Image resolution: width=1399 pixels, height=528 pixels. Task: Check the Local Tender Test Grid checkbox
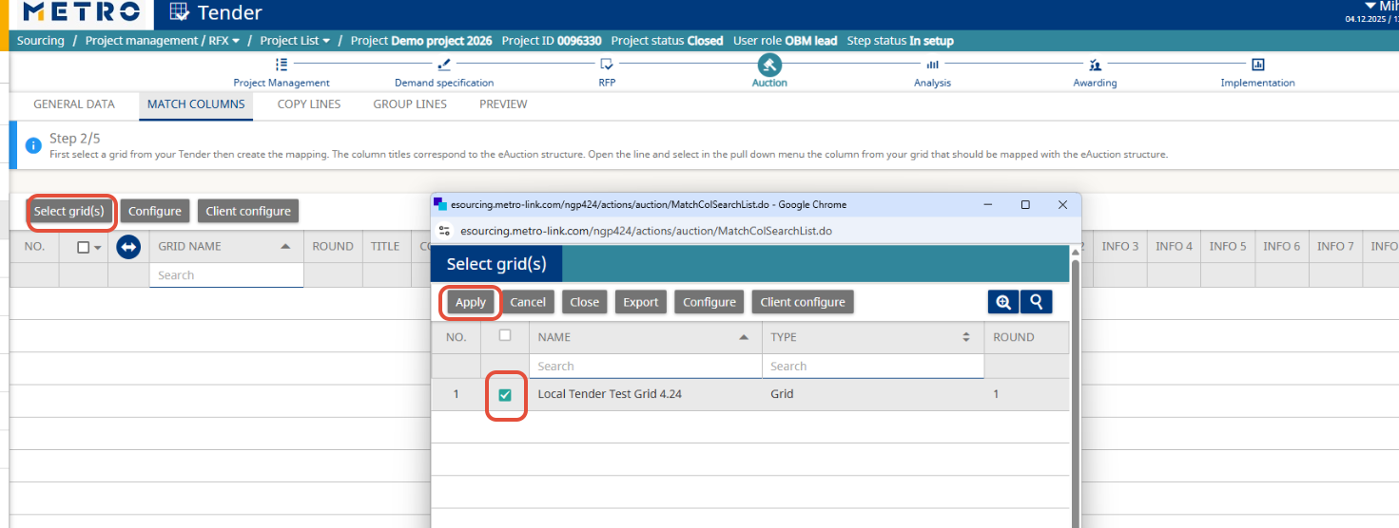coord(505,395)
